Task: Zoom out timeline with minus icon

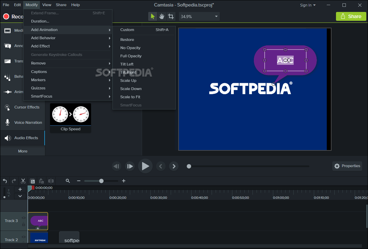Action: pyautogui.click(x=79, y=181)
